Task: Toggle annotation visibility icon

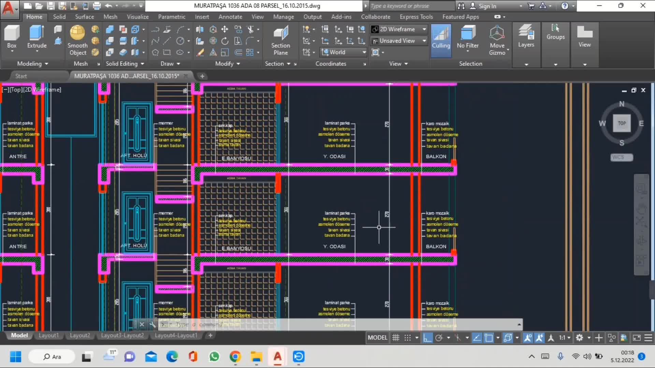Action: [528, 338]
